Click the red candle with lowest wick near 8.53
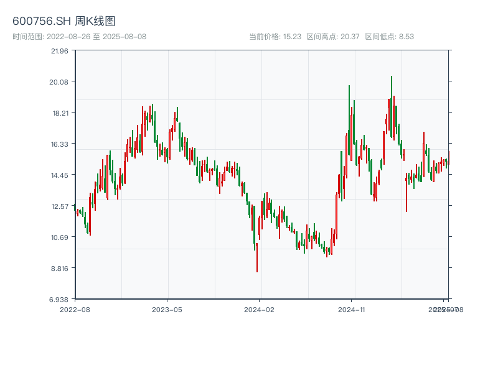This screenshot has height=373, width=498. [256, 255]
